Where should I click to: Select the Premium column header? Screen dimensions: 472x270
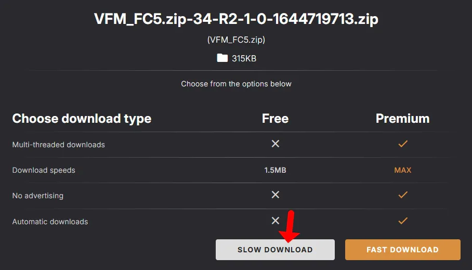[x=402, y=119]
